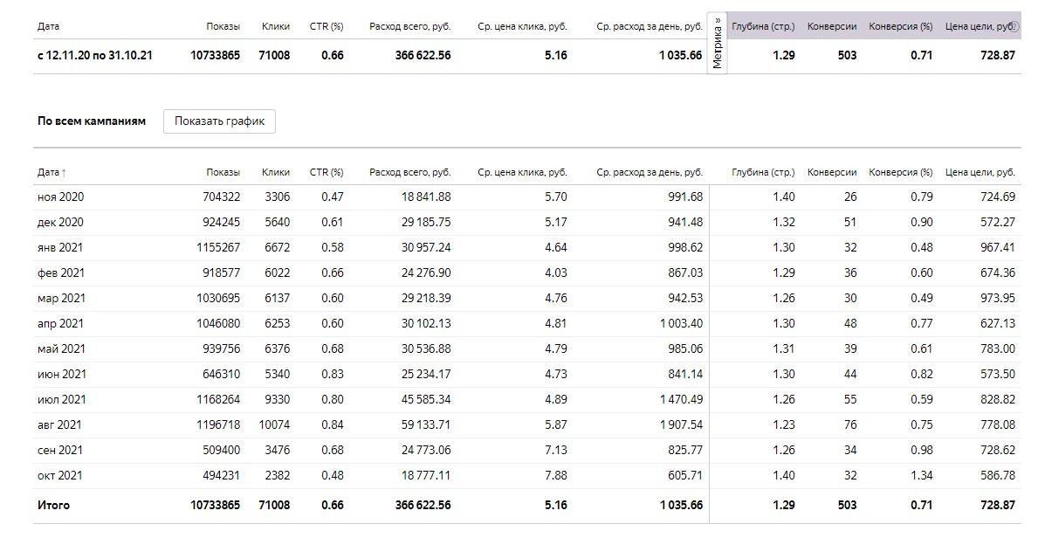Sort monthly table by Глубина (стр.) header
Screen dimensions: 1038x545
pos(763,173)
